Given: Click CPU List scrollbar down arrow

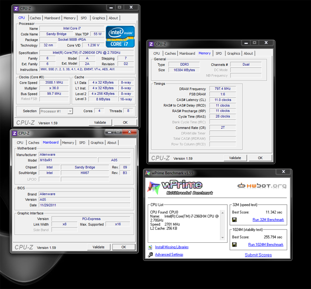Looking at the screenshot, I should (x=222, y=238).
